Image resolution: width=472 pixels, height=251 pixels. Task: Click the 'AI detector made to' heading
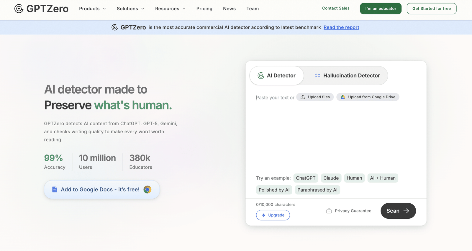click(96, 89)
